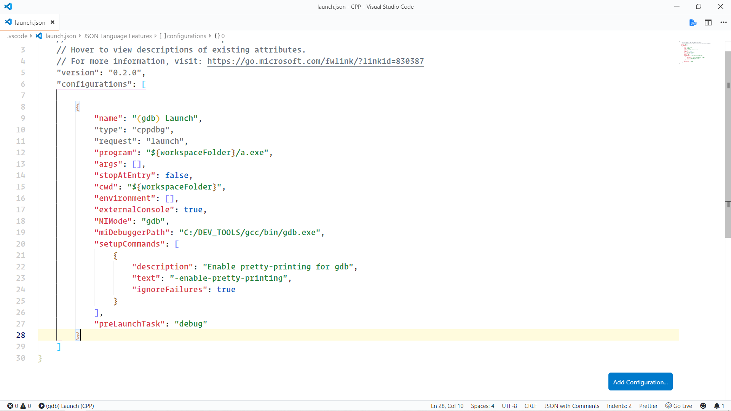Viewport: 731px width, 411px height.
Task: Select the launch.json editor tab
Action: coord(30,22)
